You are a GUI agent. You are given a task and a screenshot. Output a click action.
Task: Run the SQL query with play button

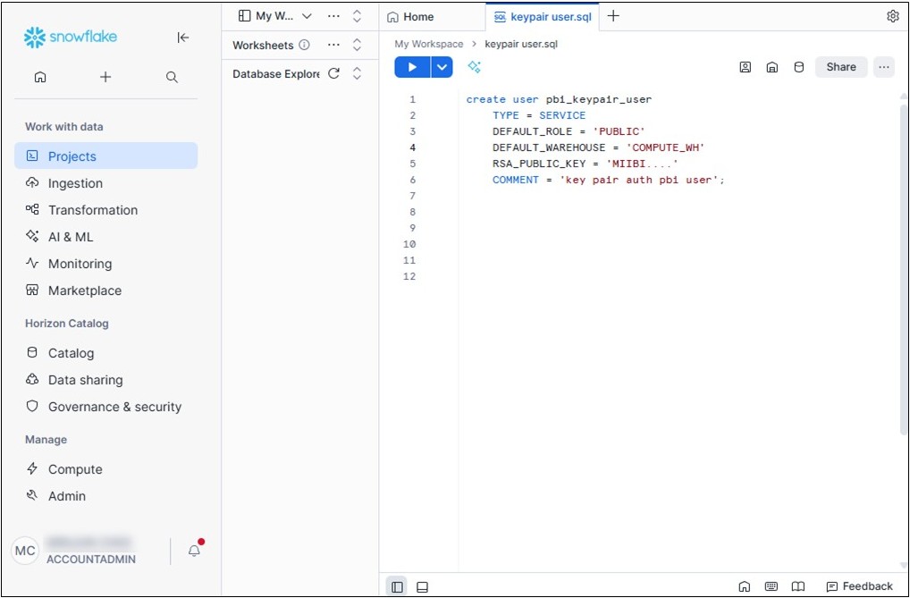[x=411, y=67]
